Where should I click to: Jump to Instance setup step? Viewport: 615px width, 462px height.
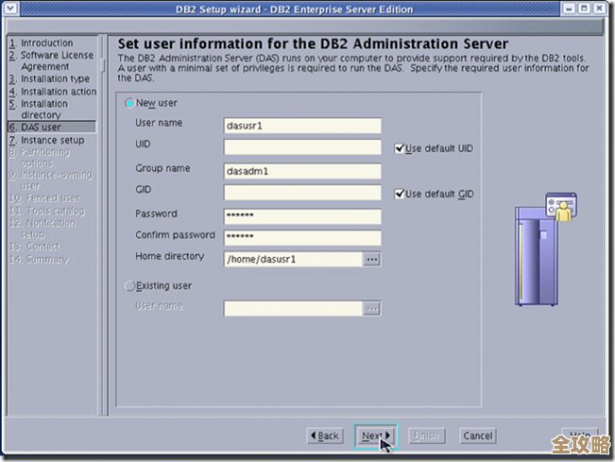(52, 140)
